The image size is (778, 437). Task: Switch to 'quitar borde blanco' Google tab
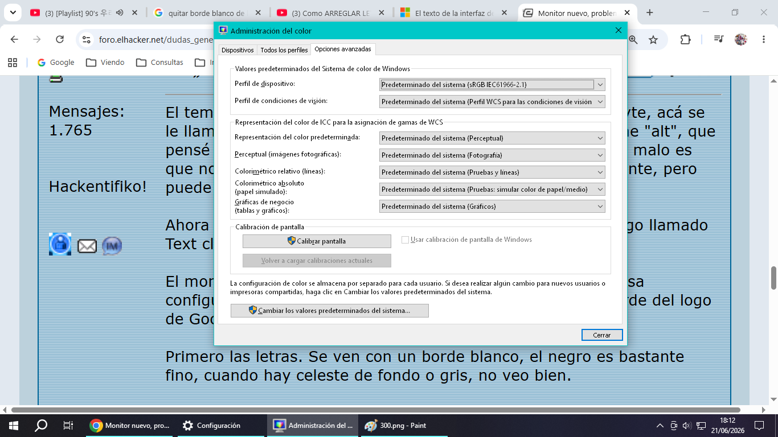coord(207,13)
